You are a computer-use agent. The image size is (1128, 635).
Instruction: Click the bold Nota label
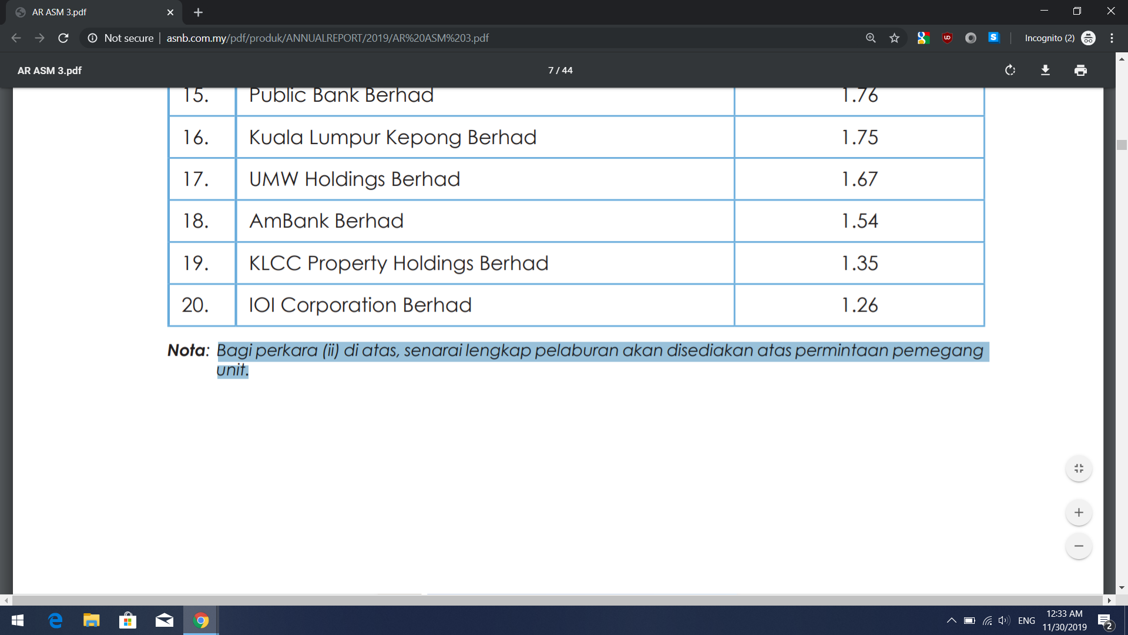click(x=188, y=350)
